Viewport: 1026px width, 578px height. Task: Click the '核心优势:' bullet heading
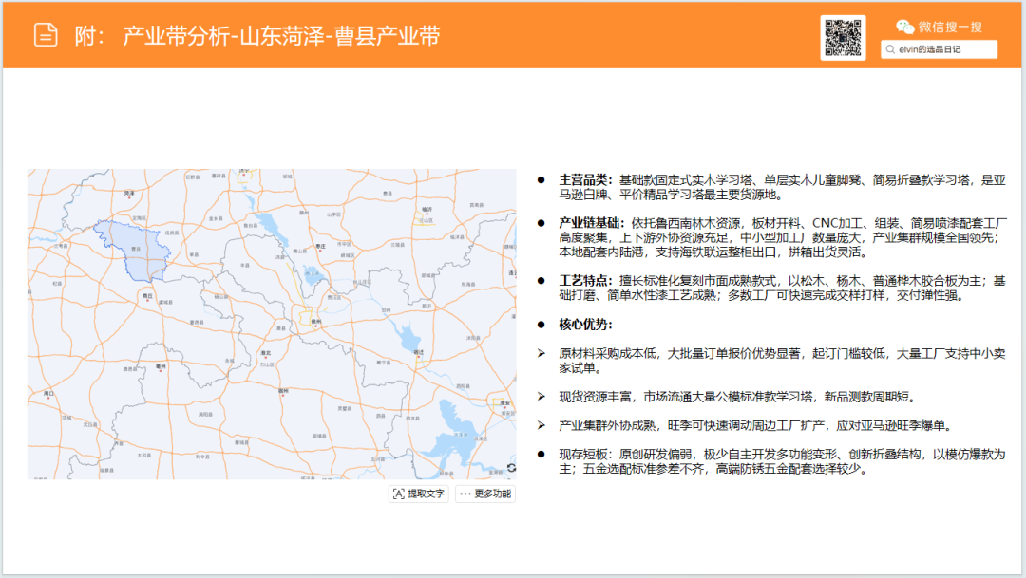click(585, 325)
